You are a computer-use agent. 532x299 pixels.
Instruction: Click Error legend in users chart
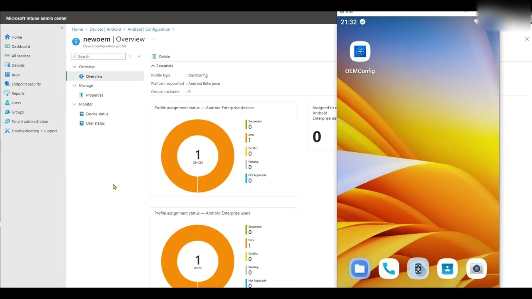point(251,243)
